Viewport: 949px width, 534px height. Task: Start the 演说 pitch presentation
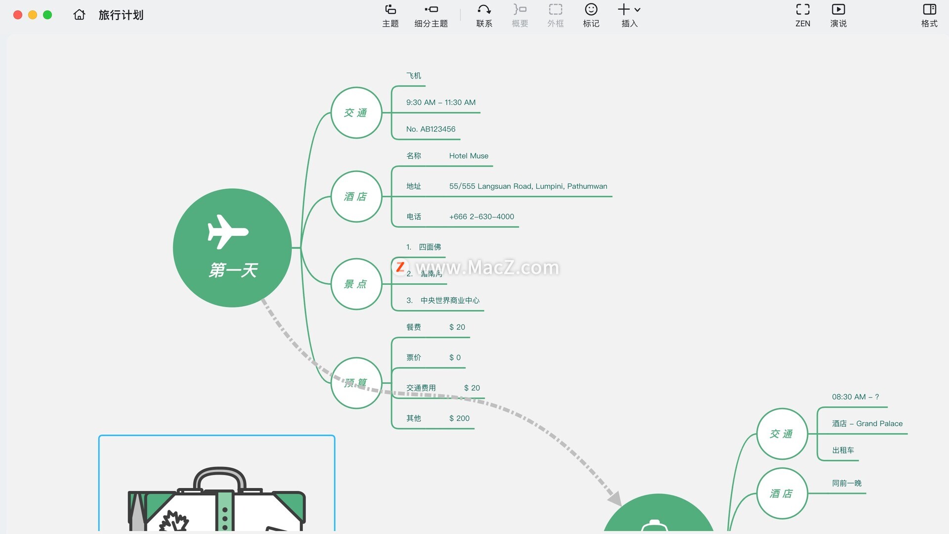pos(838,15)
